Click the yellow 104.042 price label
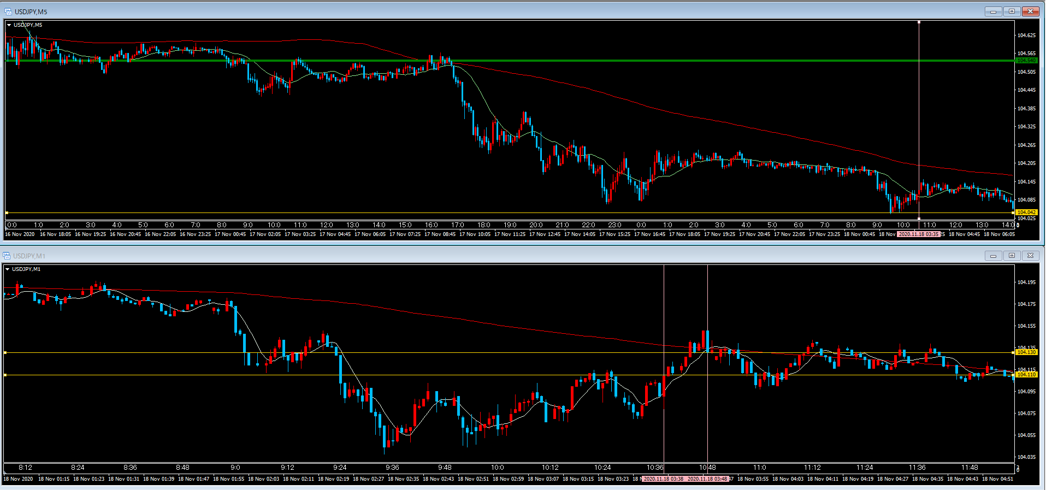This screenshot has width=1046, height=490. point(1026,212)
